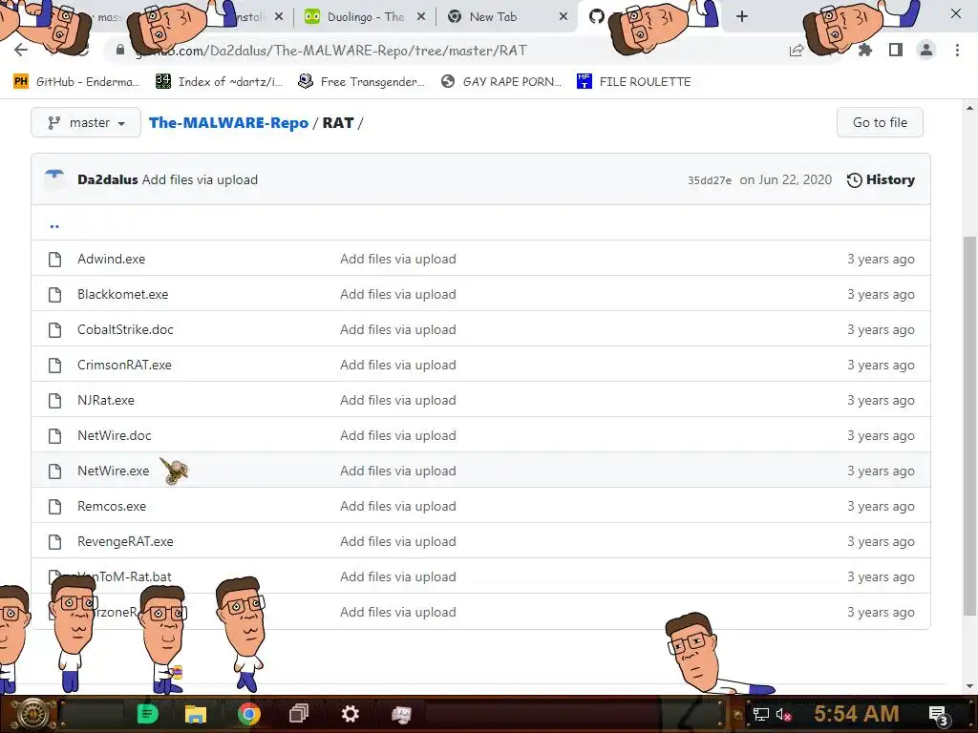Screen dimensions: 978x733
Task: Close the Duolingo tab
Action: coord(421,17)
